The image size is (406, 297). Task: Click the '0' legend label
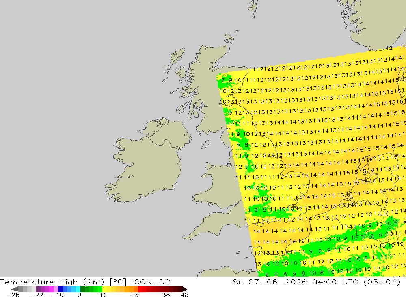79,295
